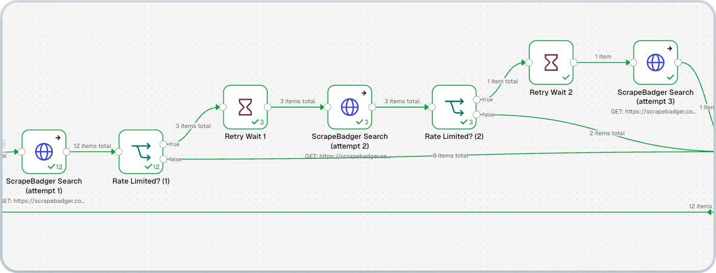Click the arrow badge on ScrapeBadger Search (attempt 3)

pyautogui.click(x=671, y=48)
